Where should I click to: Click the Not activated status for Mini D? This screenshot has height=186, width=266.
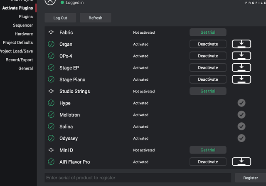[144, 150]
